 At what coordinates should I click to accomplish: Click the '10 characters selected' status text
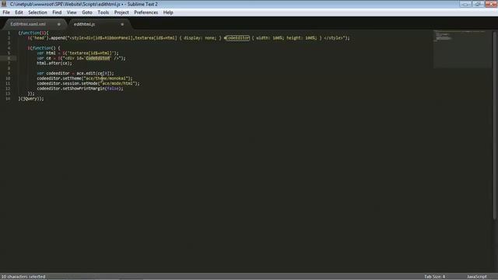(x=23, y=277)
